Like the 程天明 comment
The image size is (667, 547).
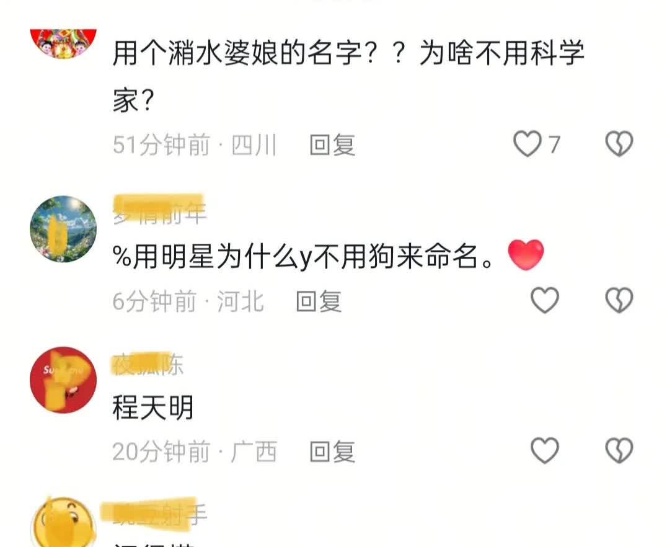coord(545,450)
